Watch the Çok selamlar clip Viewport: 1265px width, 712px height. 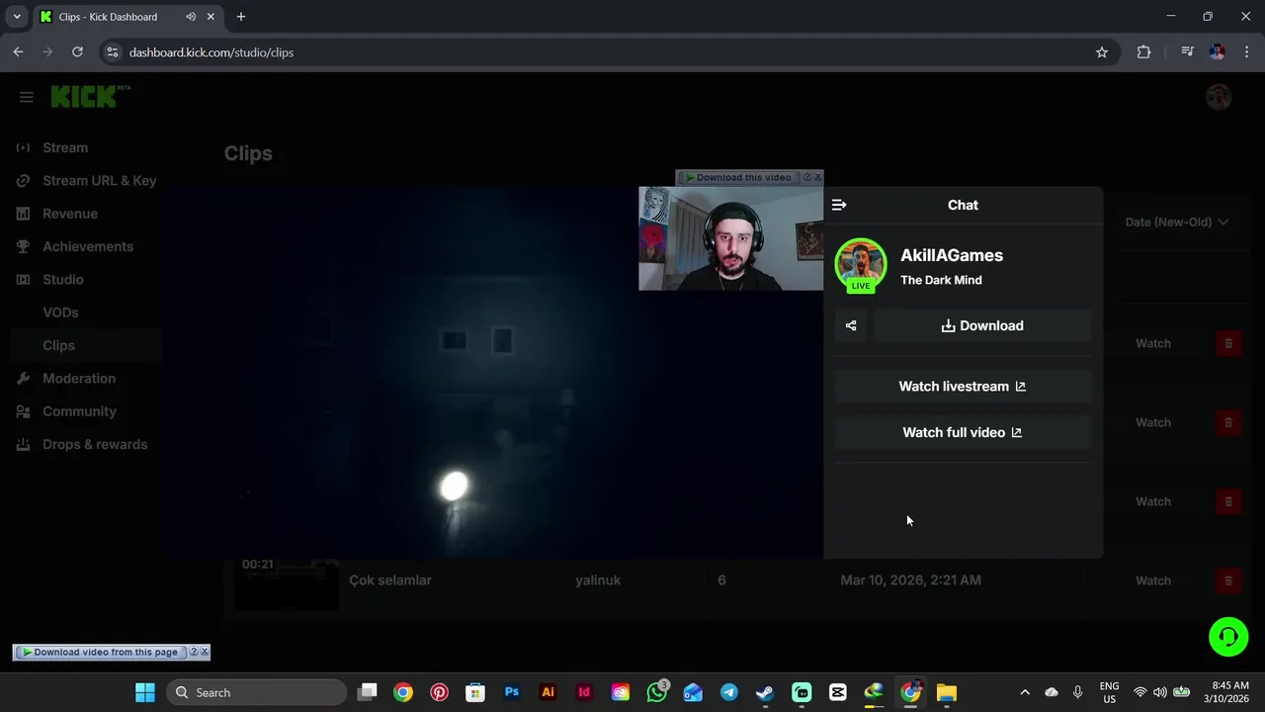(x=1152, y=580)
